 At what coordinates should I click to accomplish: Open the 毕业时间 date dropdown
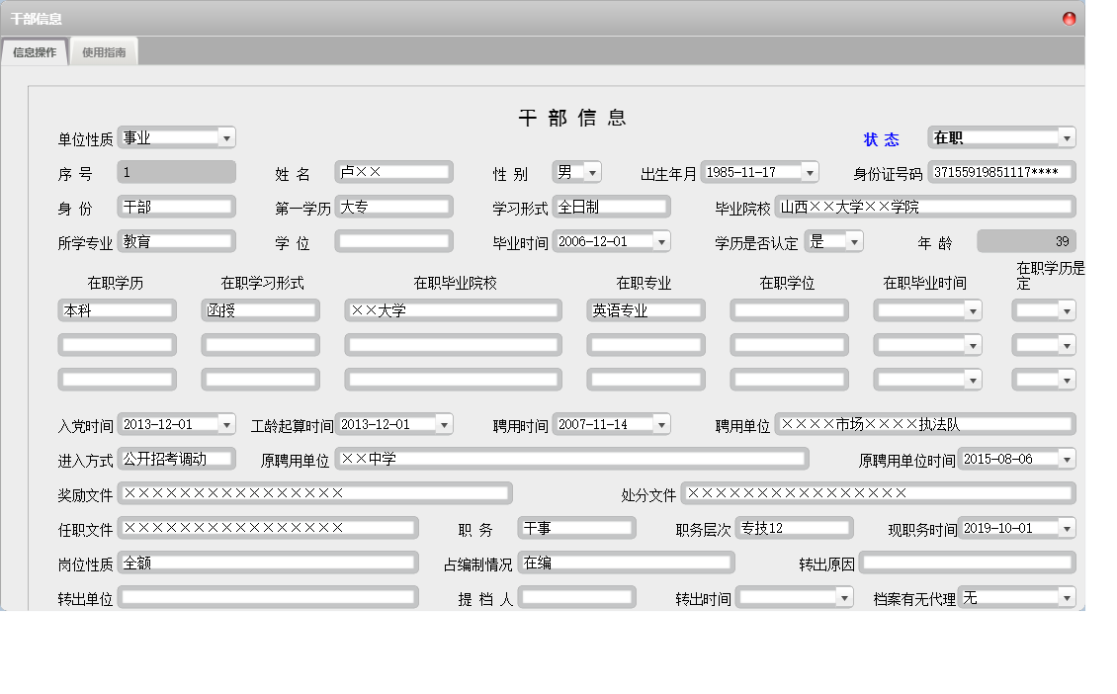661,242
